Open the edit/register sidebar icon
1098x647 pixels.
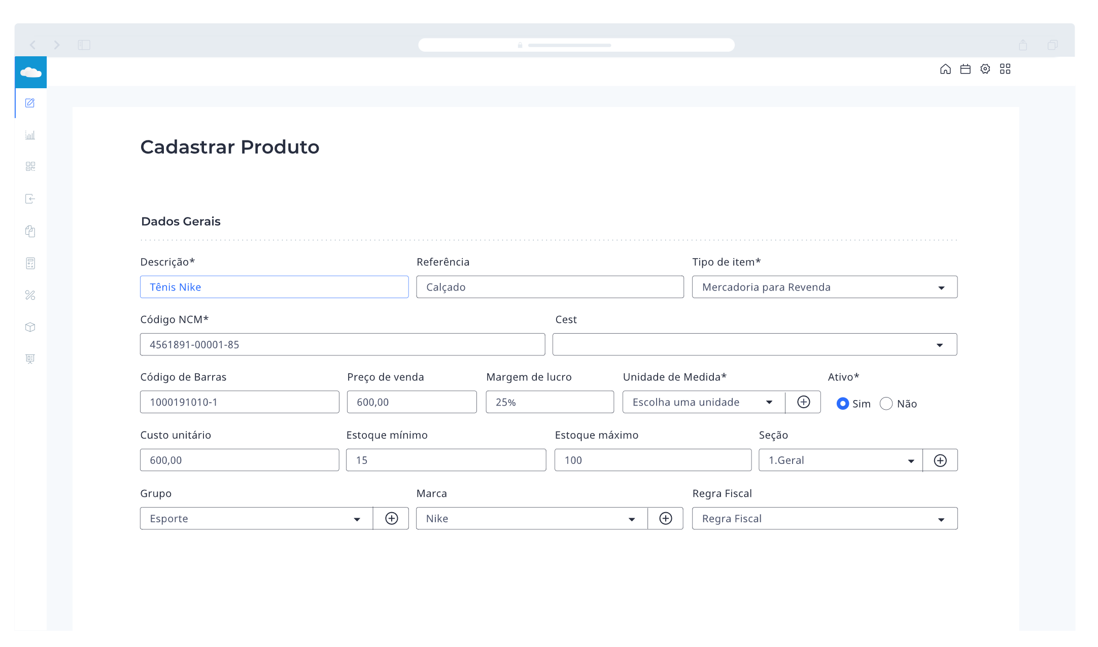30,103
